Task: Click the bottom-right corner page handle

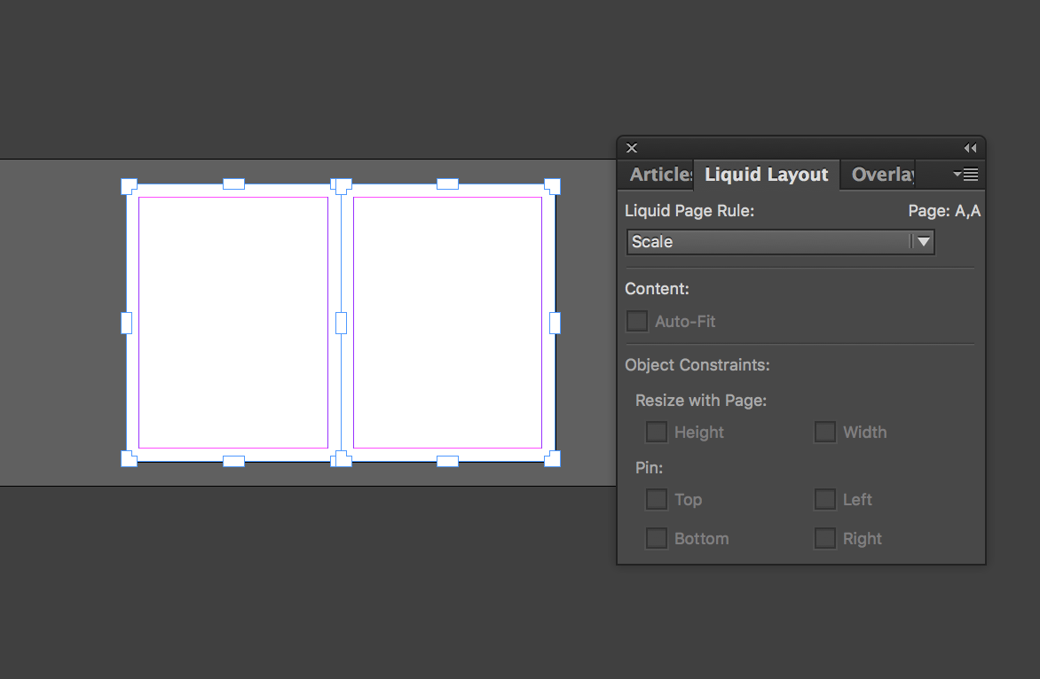Action: click(553, 458)
